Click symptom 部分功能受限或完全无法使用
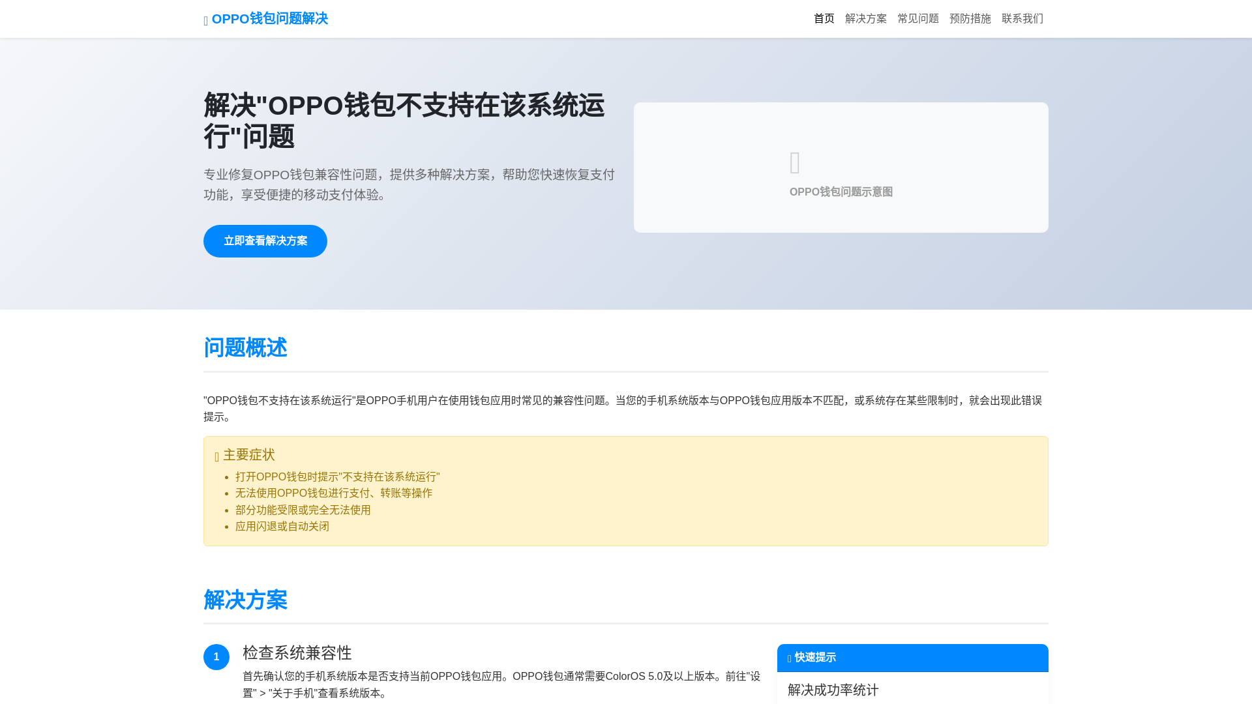The width and height of the screenshot is (1252, 704). click(x=303, y=510)
